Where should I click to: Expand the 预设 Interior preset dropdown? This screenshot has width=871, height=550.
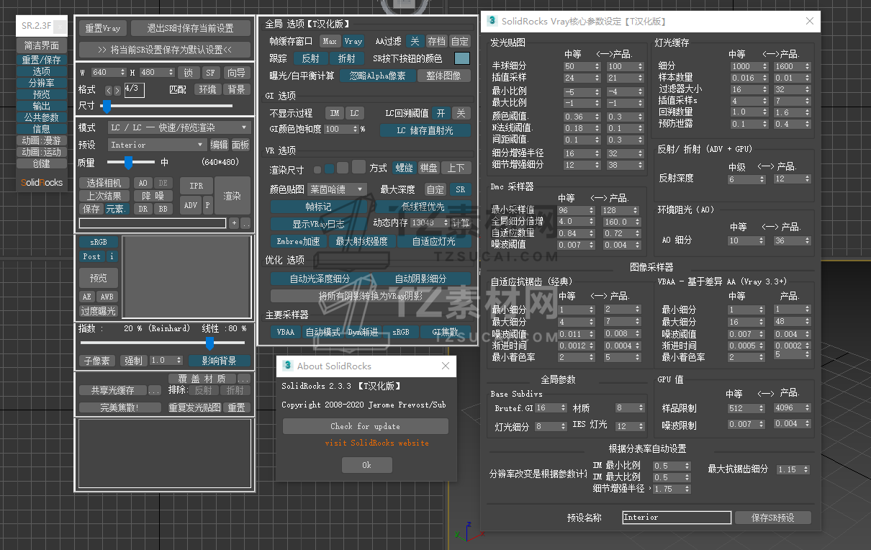pyautogui.click(x=158, y=145)
